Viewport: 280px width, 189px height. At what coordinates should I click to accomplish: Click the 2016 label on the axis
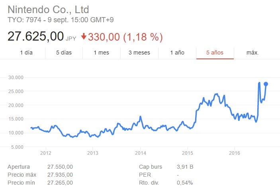(x=235, y=153)
